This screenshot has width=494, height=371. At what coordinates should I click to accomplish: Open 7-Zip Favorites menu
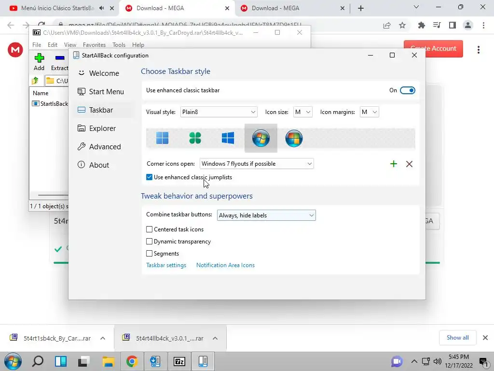[x=94, y=45]
